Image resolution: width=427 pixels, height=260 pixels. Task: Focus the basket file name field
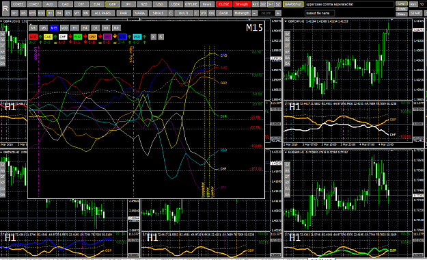pyautogui.click(x=320, y=13)
